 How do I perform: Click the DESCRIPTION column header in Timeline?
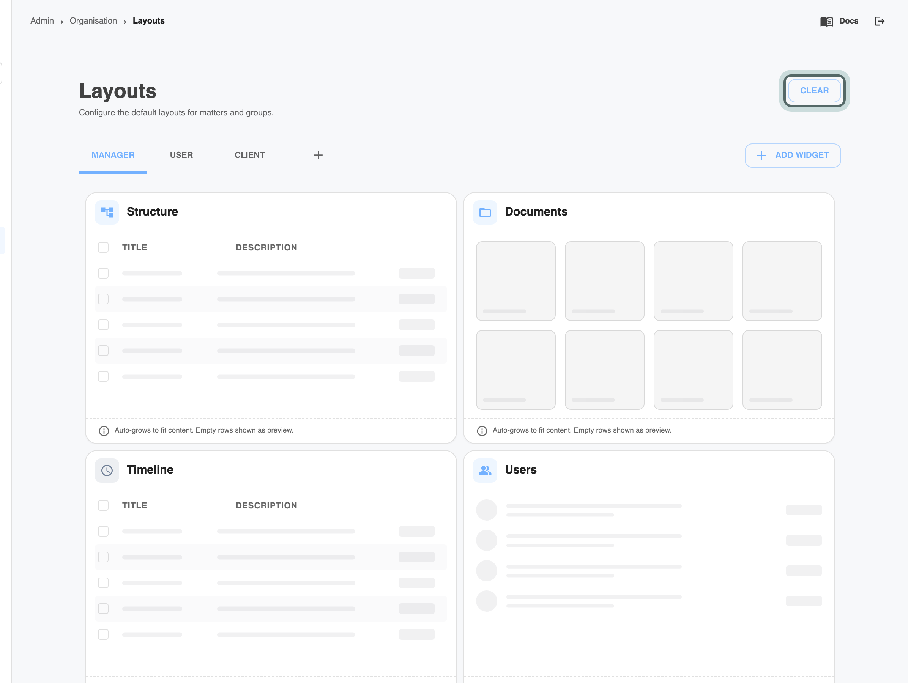(266, 505)
